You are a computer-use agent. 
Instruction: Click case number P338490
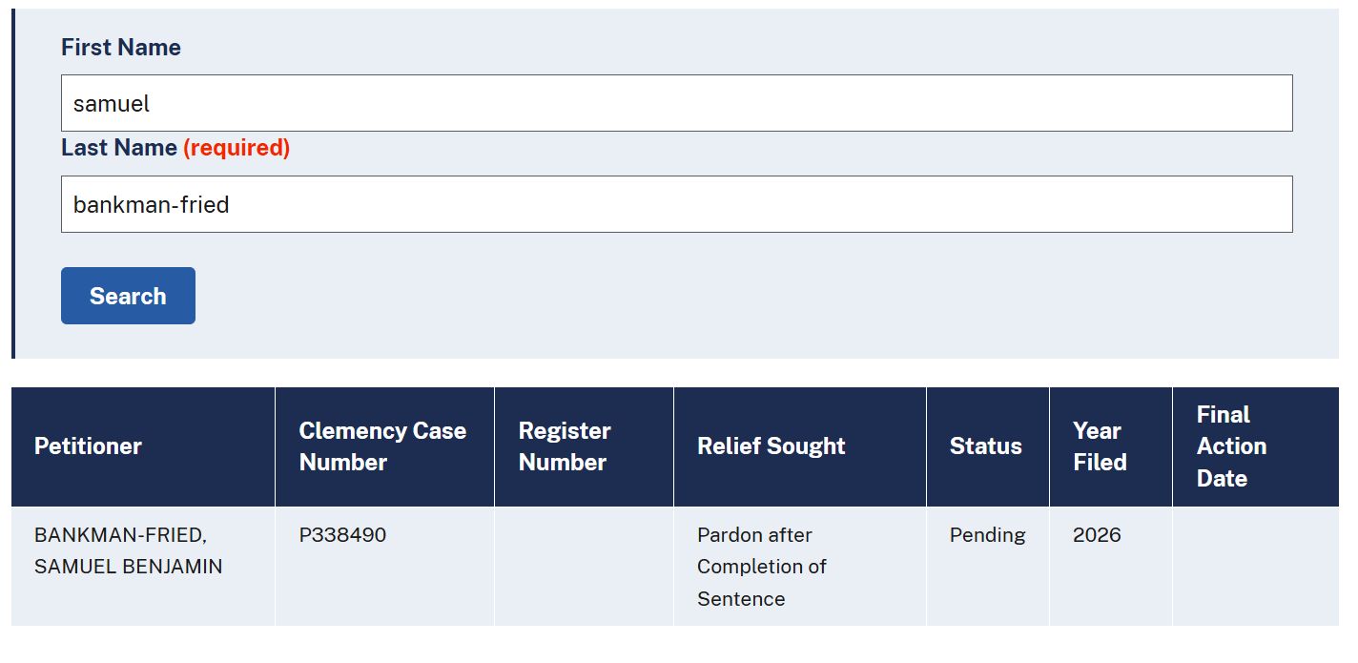(342, 535)
